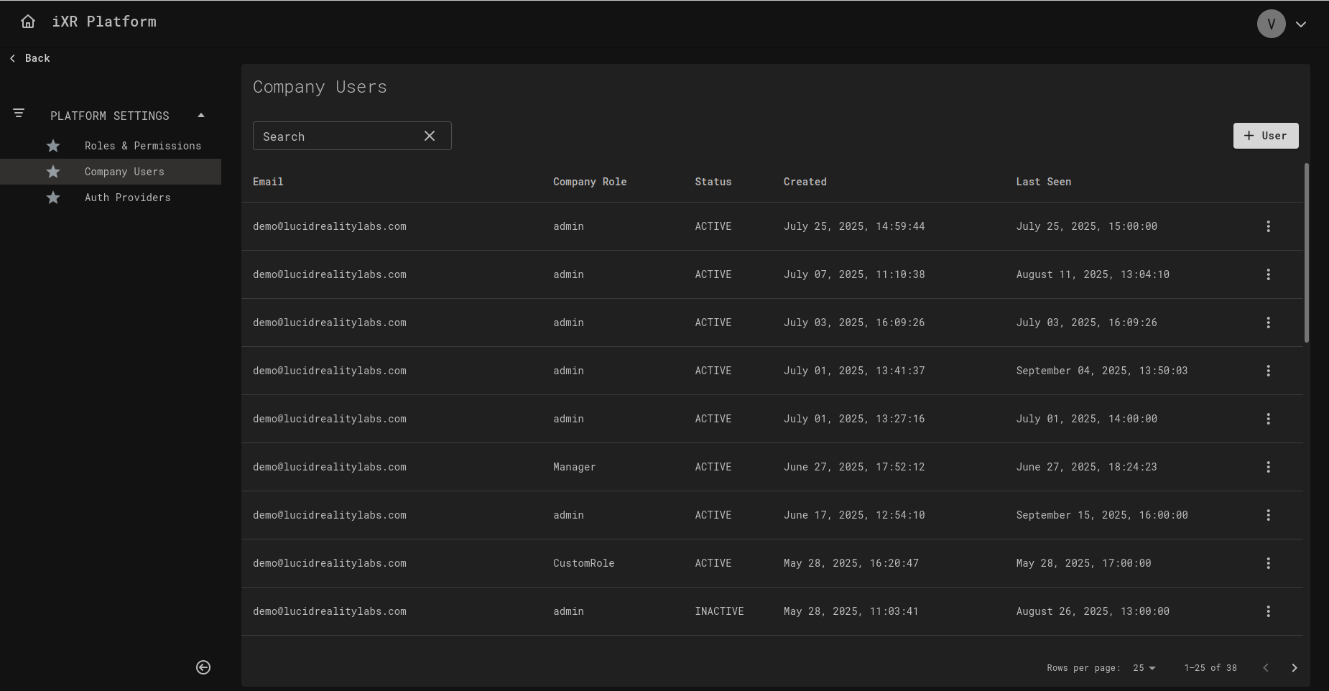Image resolution: width=1329 pixels, height=691 pixels.
Task: Expand the account menu chevron
Action: (1301, 24)
